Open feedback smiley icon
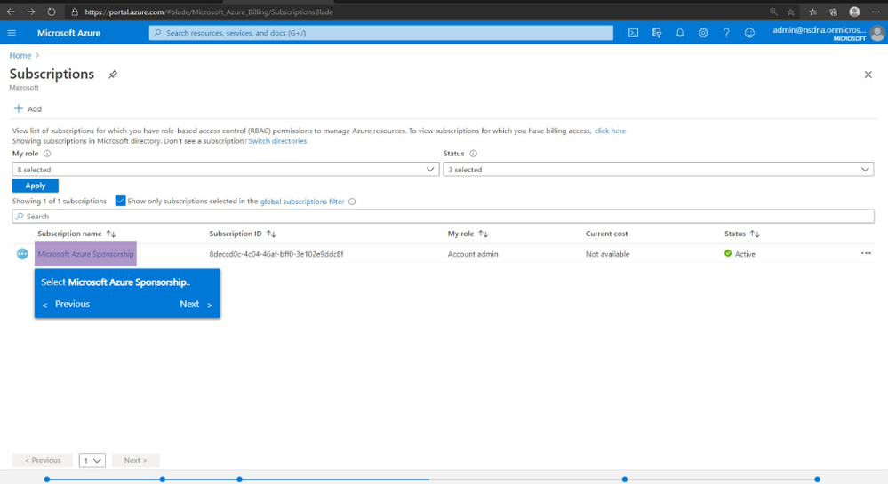Image resolution: width=888 pixels, height=484 pixels. click(749, 33)
